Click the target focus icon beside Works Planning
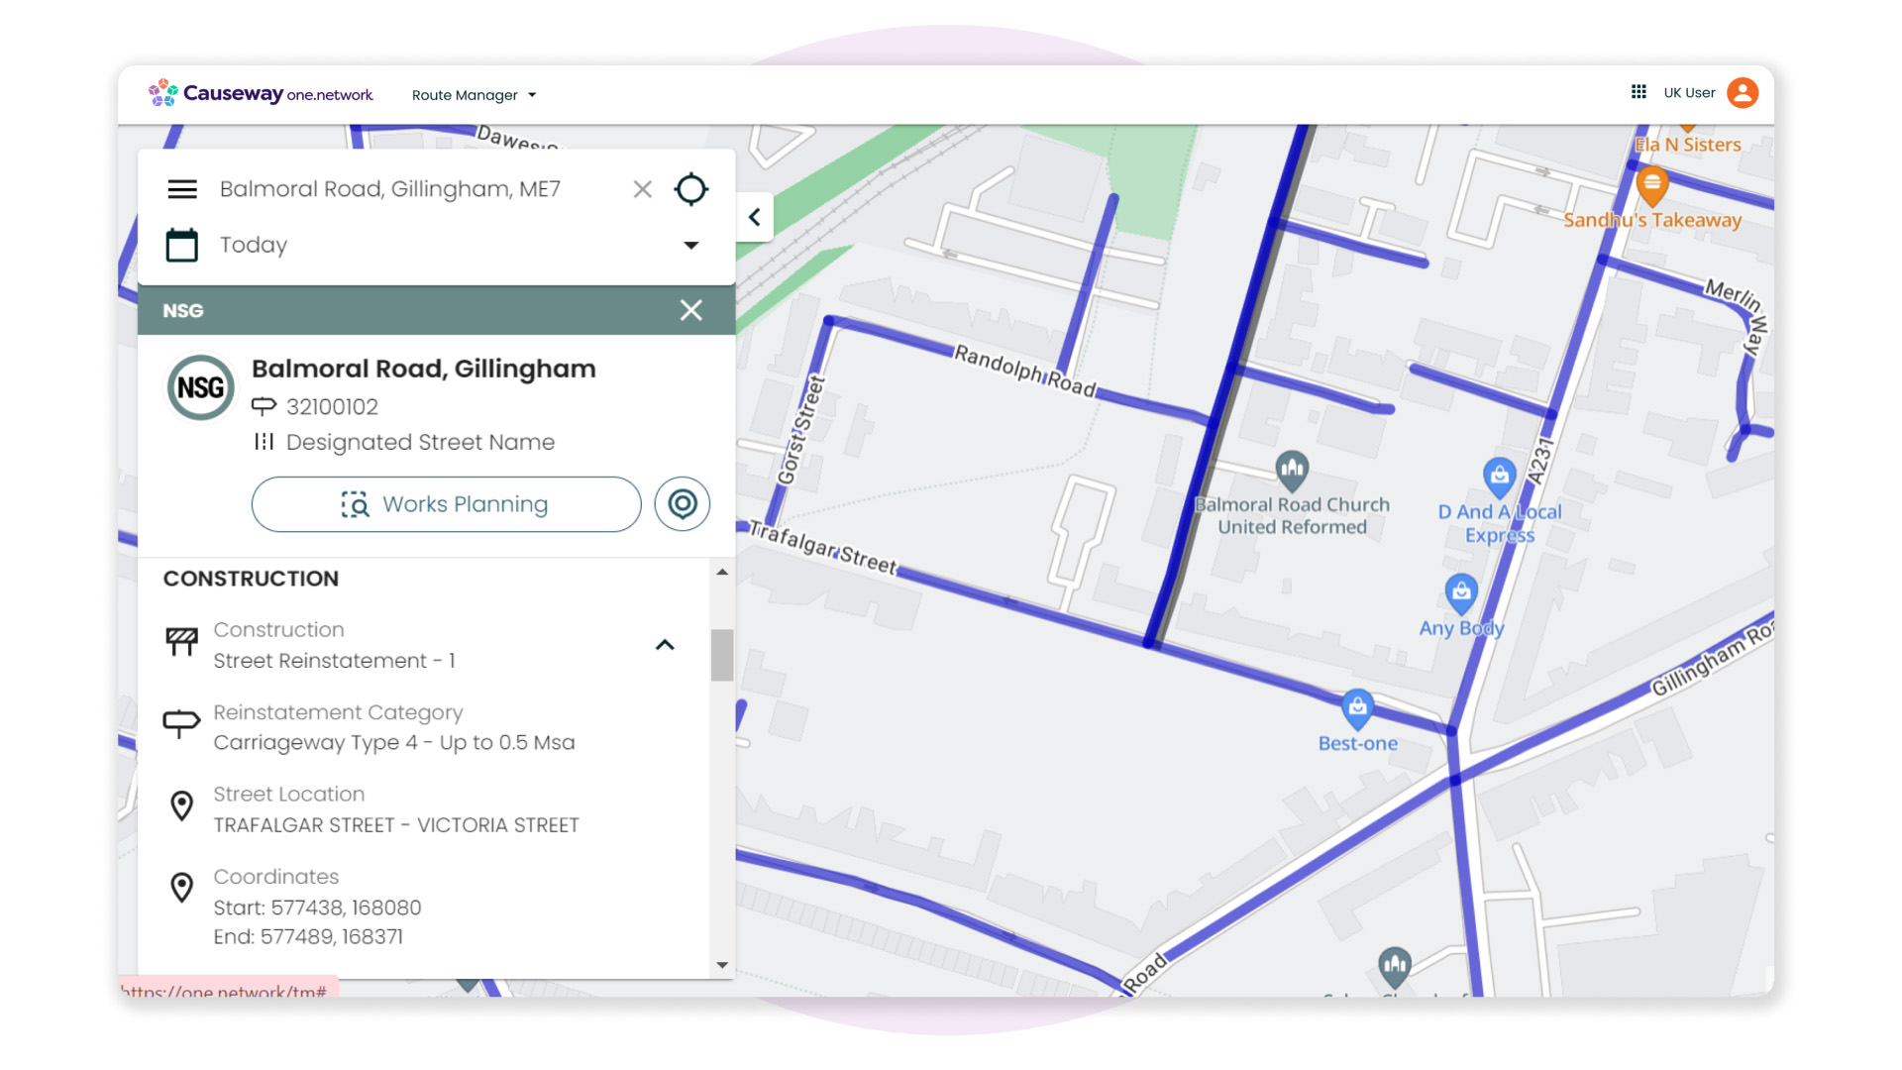 (683, 504)
